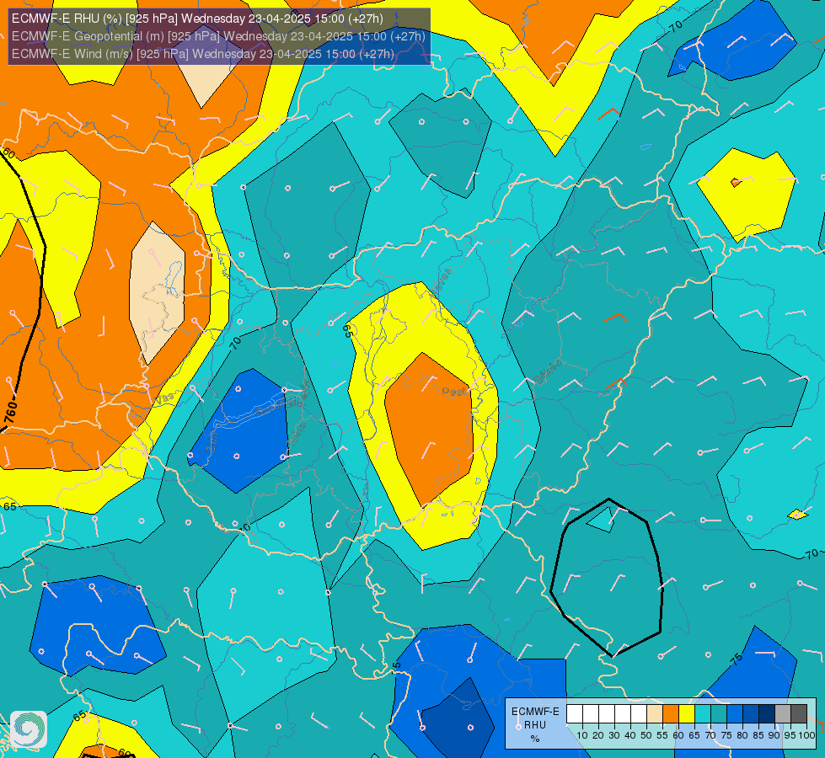Pick the white 10–20 legend swatch
Screen dimensions: 825x758
(x=591, y=714)
